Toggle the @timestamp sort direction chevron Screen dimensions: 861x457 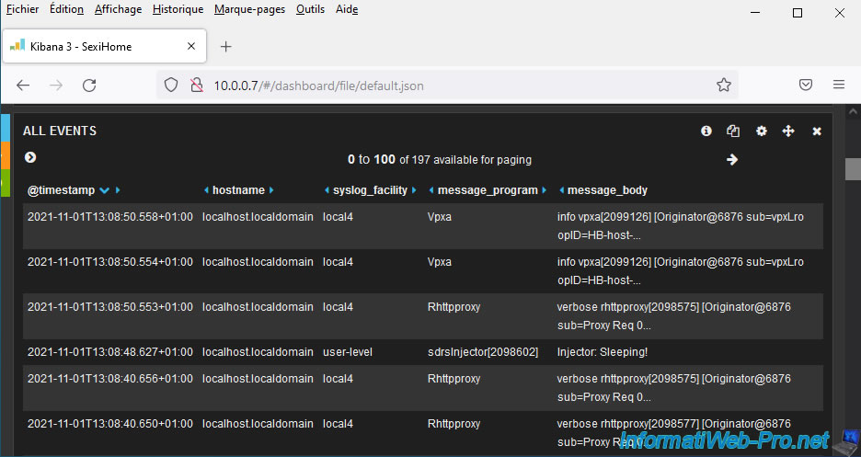point(104,190)
